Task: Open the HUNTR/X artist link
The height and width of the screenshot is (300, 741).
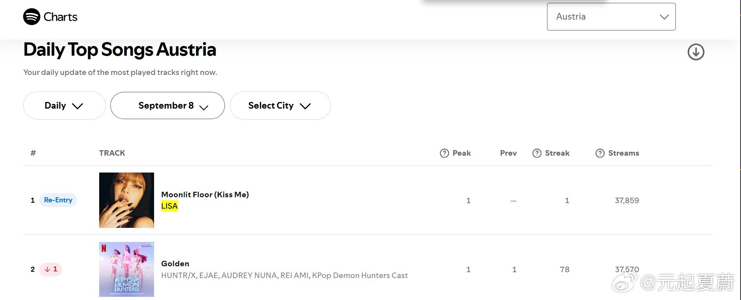Action: pos(178,275)
